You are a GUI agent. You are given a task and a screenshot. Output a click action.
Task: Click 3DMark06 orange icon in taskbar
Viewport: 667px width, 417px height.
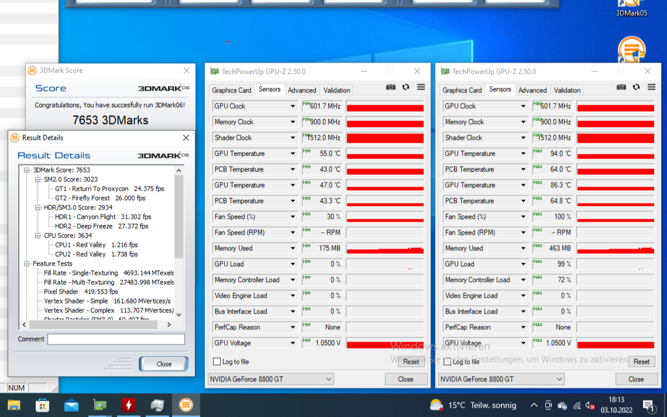186,405
